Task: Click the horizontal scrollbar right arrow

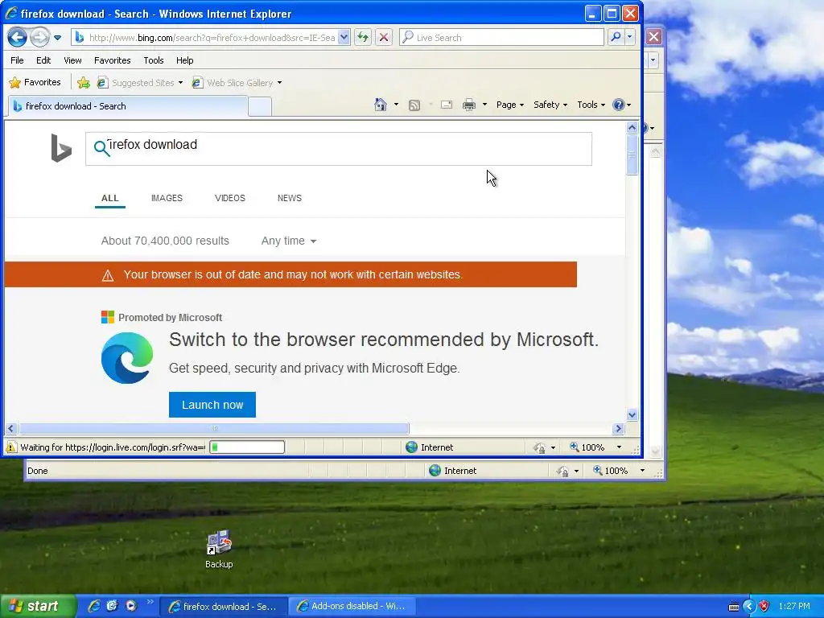Action: pos(618,428)
